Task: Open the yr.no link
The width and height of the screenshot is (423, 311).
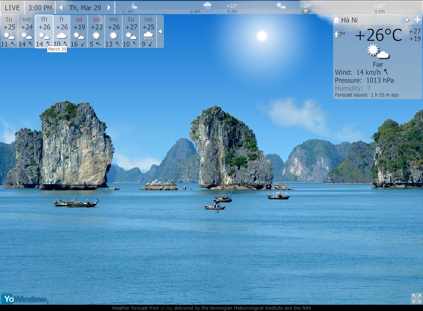Action: pos(166,308)
